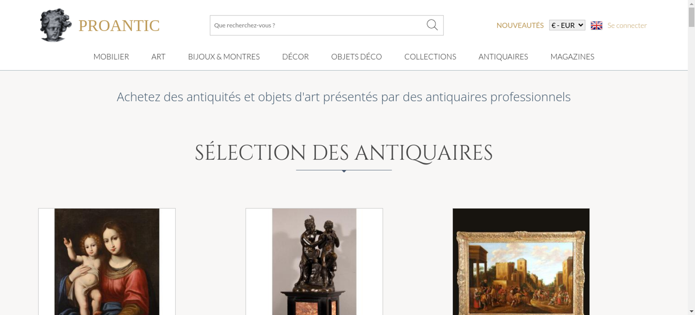Select BIJOUX & MONTRES category

[224, 57]
